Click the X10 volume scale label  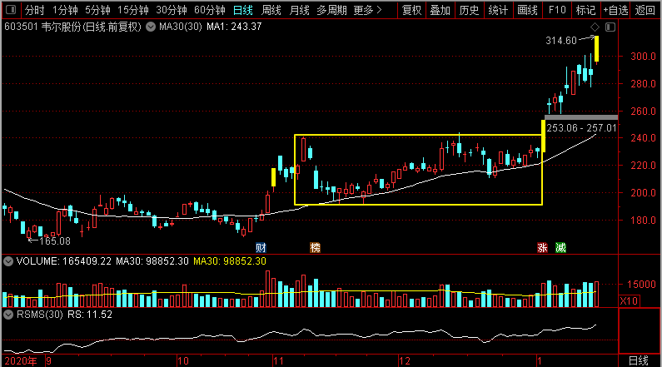tap(631, 300)
